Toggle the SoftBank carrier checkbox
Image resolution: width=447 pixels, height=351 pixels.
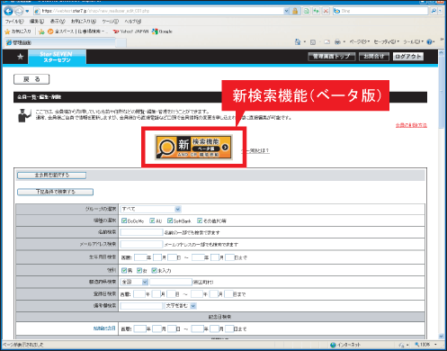(170, 220)
